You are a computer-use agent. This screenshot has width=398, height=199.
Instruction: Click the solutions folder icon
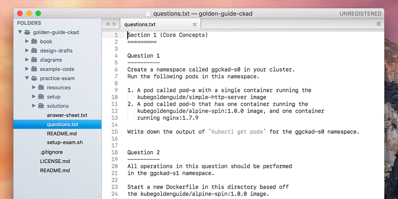[x=41, y=106]
